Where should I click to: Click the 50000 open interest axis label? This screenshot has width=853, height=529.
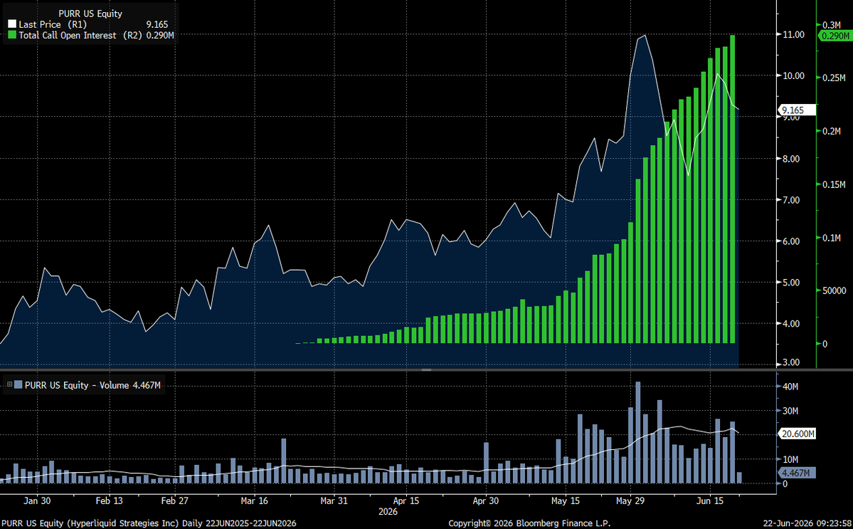coord(834,290)
